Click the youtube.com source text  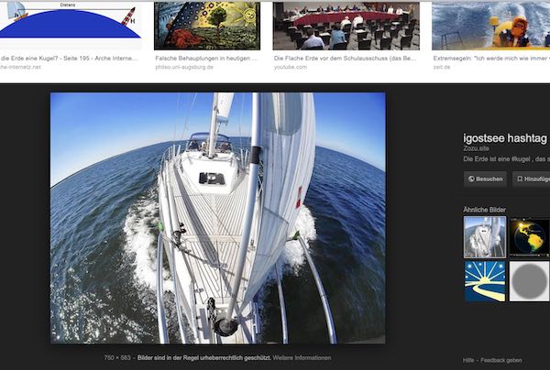291,67
